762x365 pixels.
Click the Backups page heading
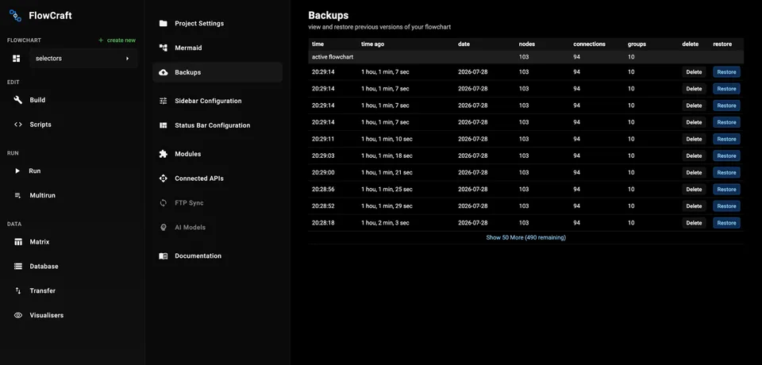point(328,16)
